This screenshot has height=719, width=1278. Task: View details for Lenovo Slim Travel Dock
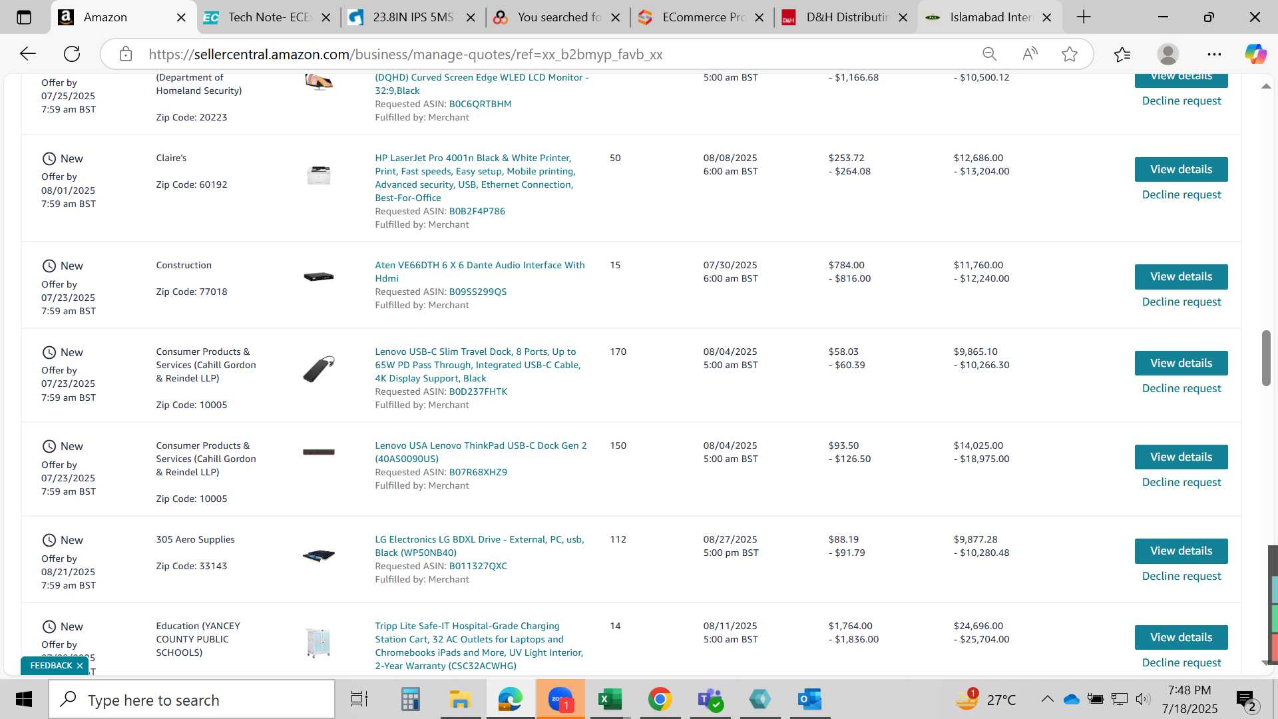[1181, 363]
